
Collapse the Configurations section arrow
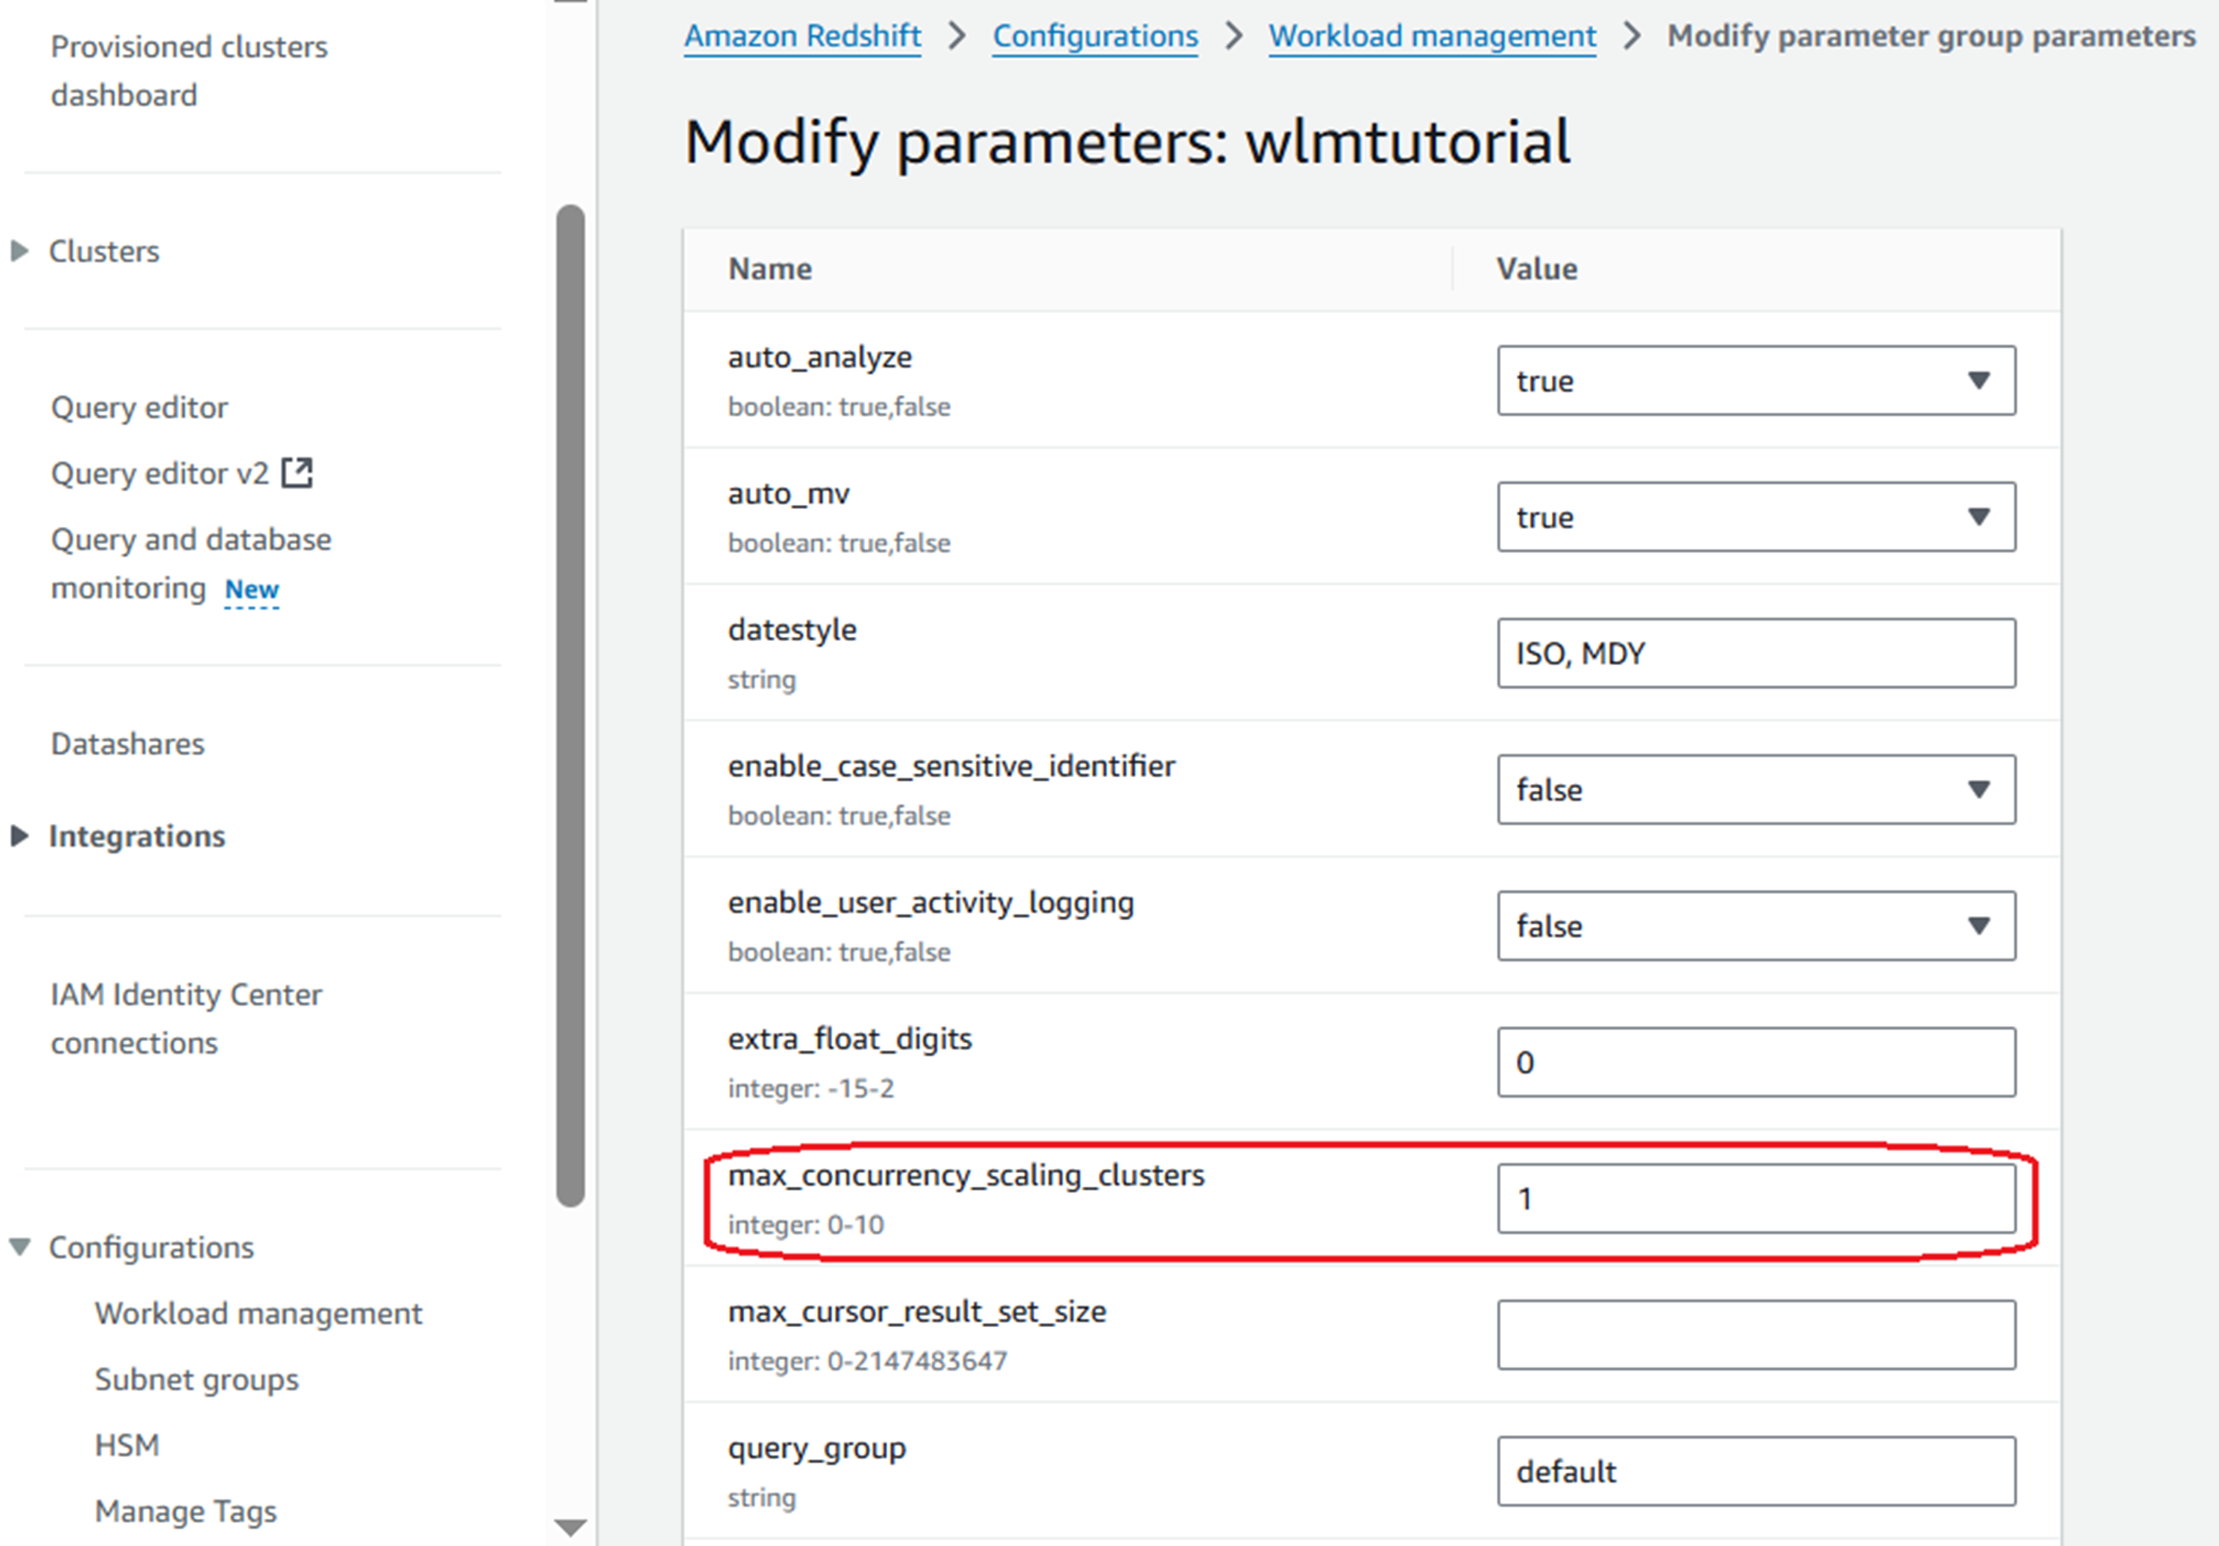click(19, 1247)
